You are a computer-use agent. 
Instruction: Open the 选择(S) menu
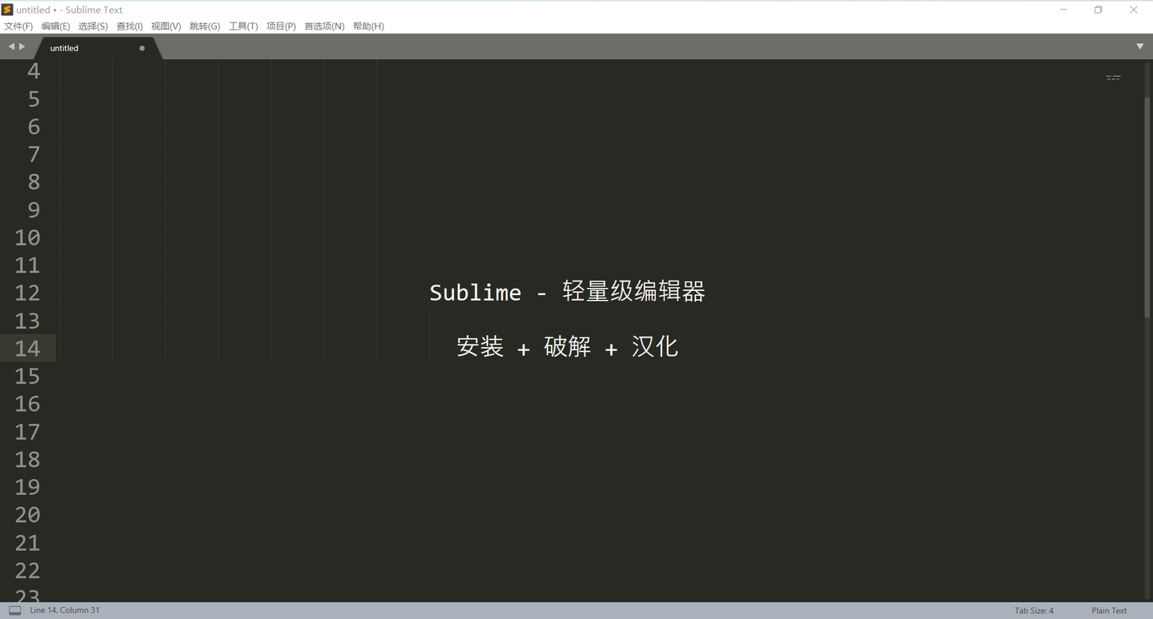point(93,26)
